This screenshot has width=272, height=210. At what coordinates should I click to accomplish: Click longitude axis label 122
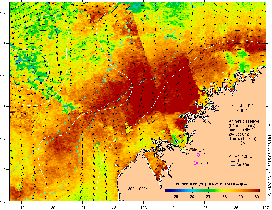point(113,208)
